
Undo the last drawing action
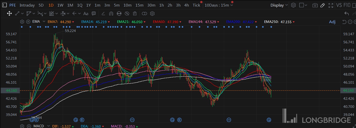(347, 14)
